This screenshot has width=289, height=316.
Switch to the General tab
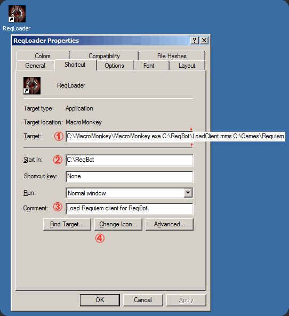tap(35, 66)
